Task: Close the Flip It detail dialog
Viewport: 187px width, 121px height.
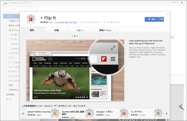Action: coord(167,14)
